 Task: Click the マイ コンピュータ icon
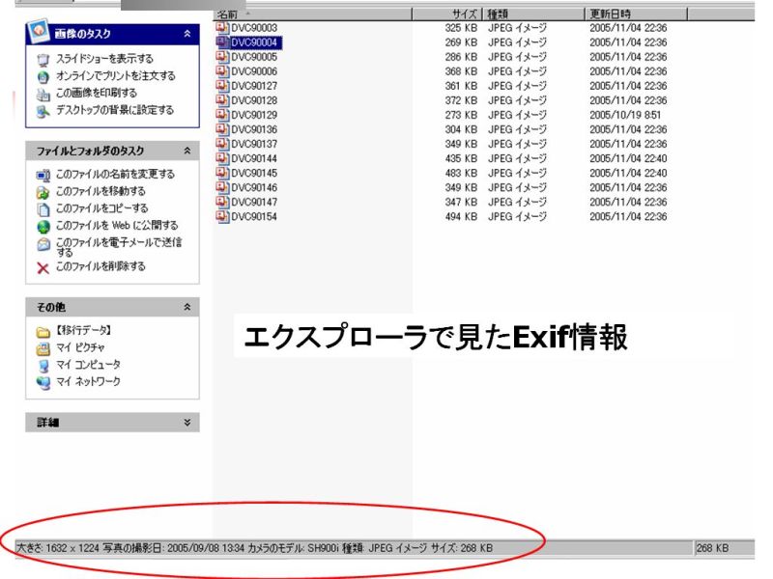[43, 366]
